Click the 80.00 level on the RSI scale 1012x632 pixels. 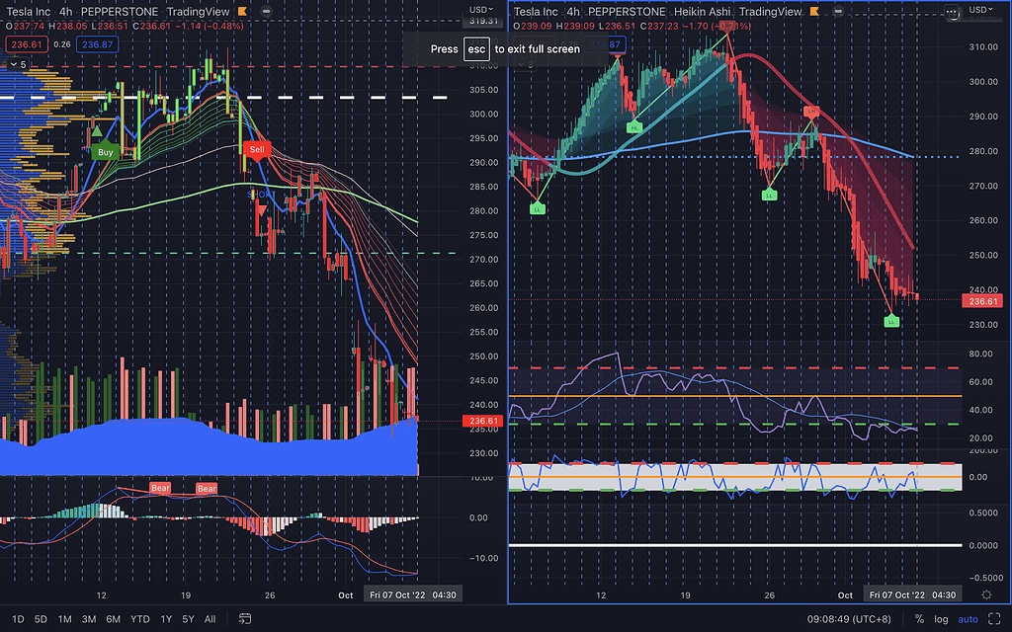click(x=980, y=354)
